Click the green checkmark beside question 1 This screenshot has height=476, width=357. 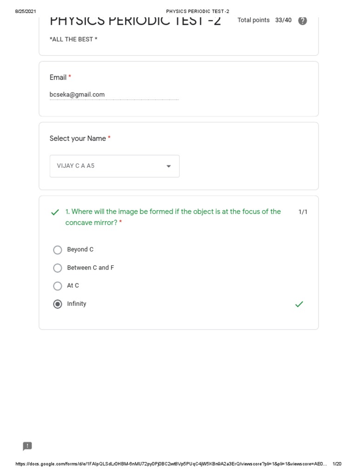coord(55,212)
